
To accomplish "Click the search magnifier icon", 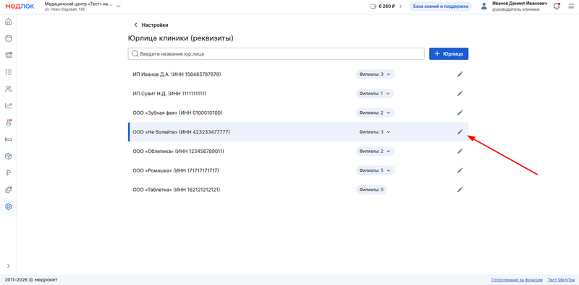I will coord(135,54).
